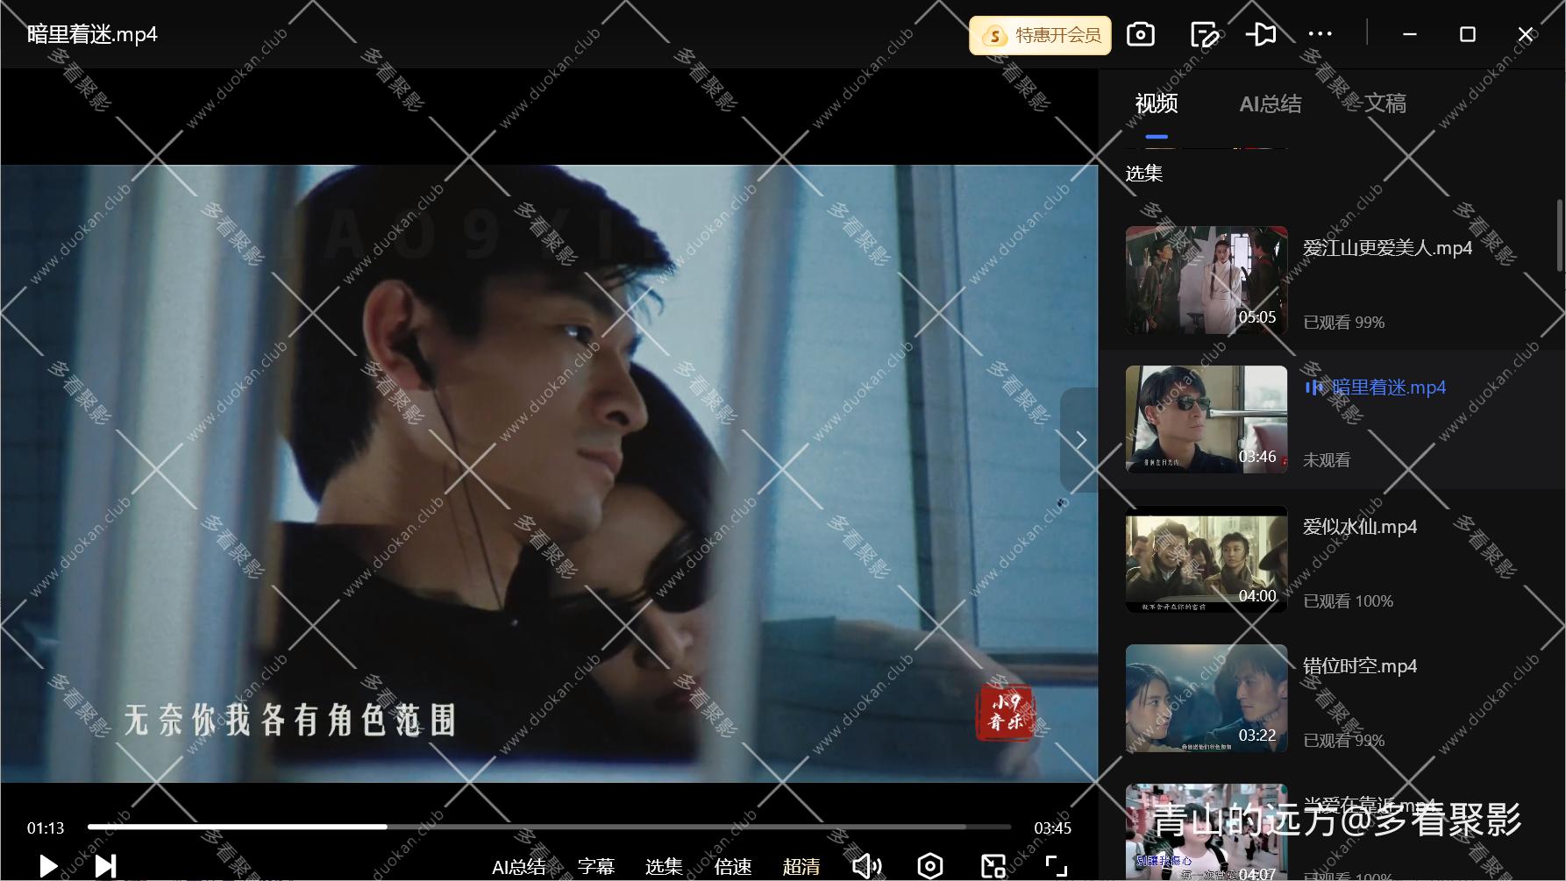The image size is (1566, 881).
Task: Enter fullscreen mode
Action: click(x=1057, y=866)
